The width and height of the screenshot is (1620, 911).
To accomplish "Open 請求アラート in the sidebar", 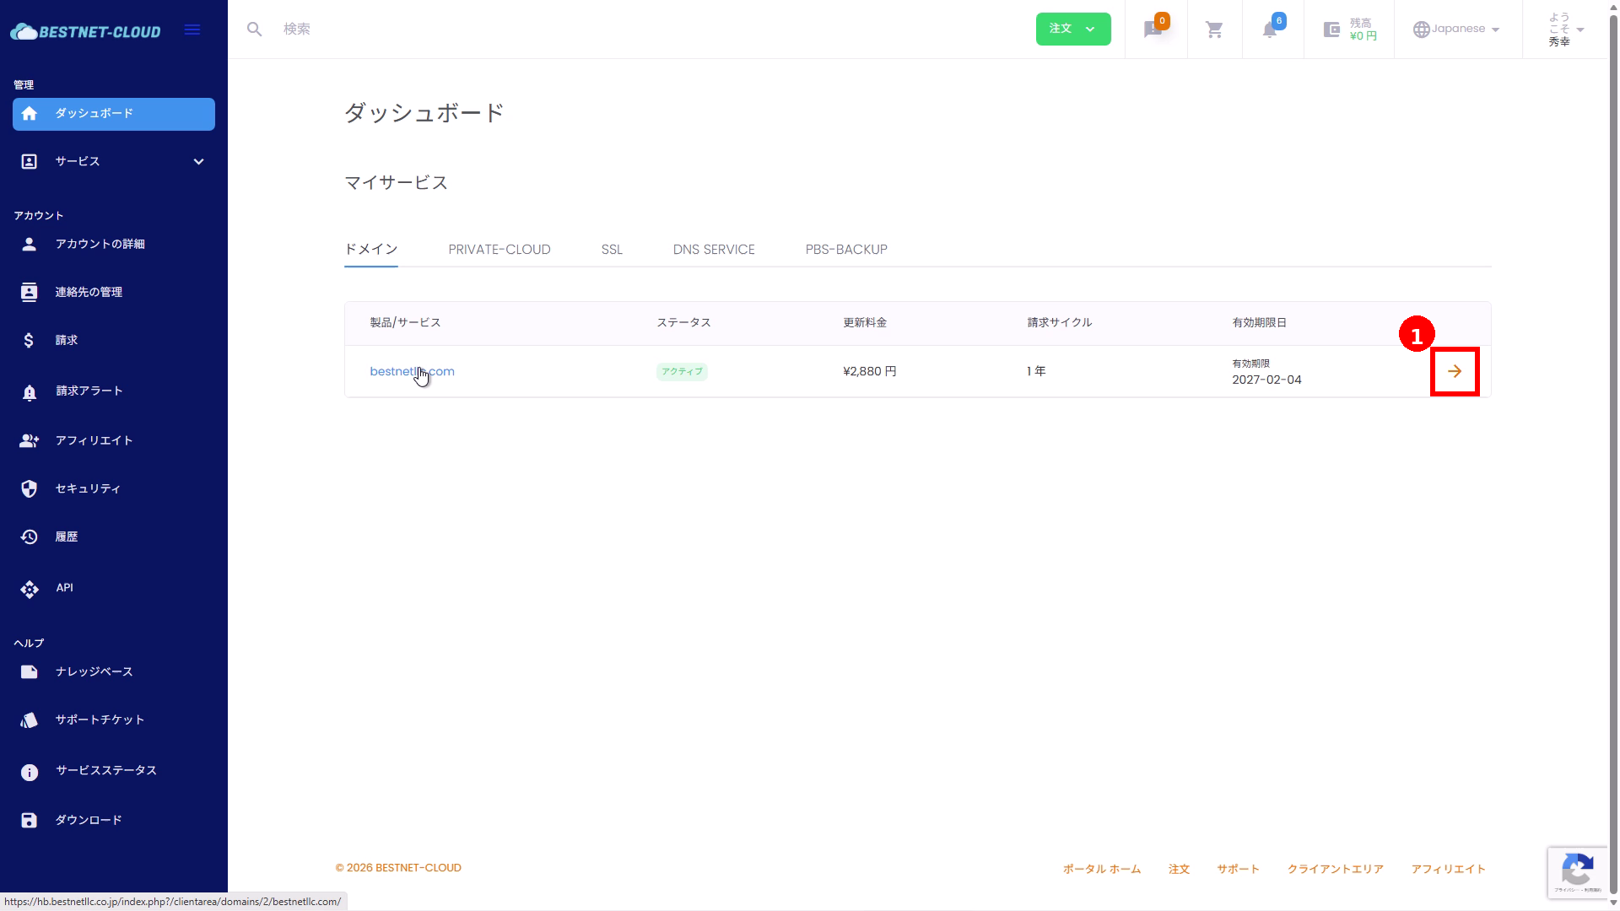I will pyautogui.click(x=89, y=391).
